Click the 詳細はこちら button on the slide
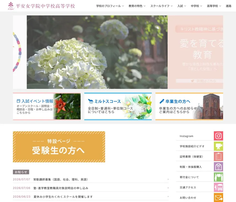The height and width of the screenshot is (202, 236). (199, 81)
